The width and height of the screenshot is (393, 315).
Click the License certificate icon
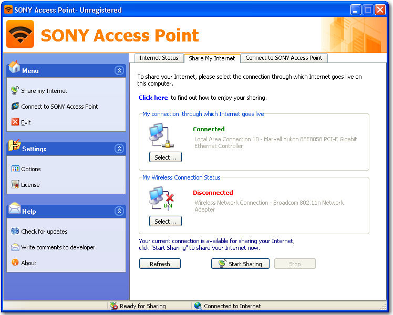point(15,184)
